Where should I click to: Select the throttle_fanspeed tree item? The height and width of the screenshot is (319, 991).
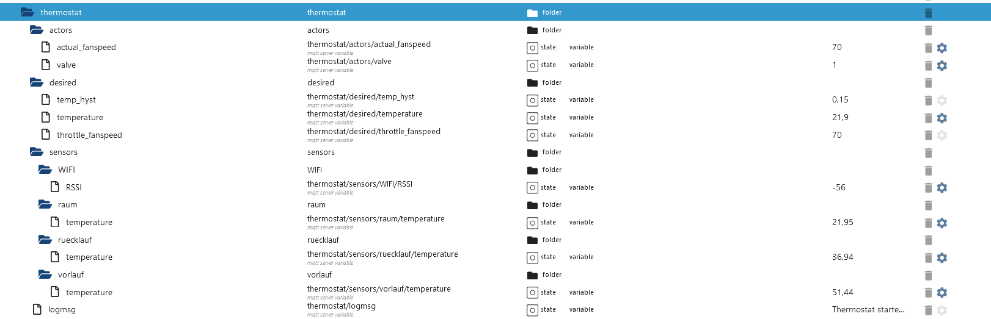click(89, 135)
